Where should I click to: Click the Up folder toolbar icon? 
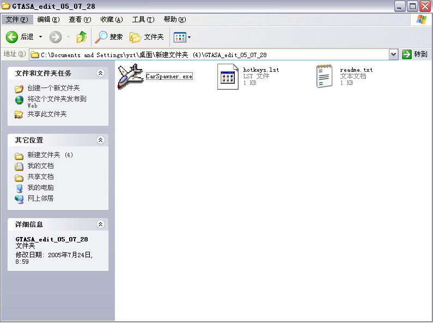pyautogui.click(x=82, y=37)
